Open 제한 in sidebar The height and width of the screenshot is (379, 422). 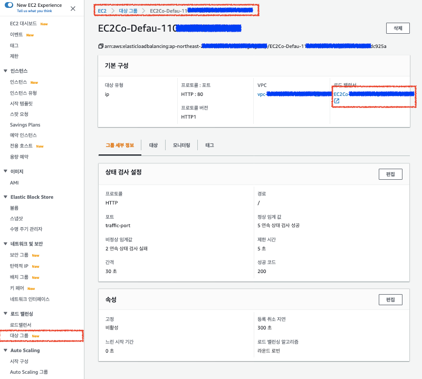click(14, 56)
